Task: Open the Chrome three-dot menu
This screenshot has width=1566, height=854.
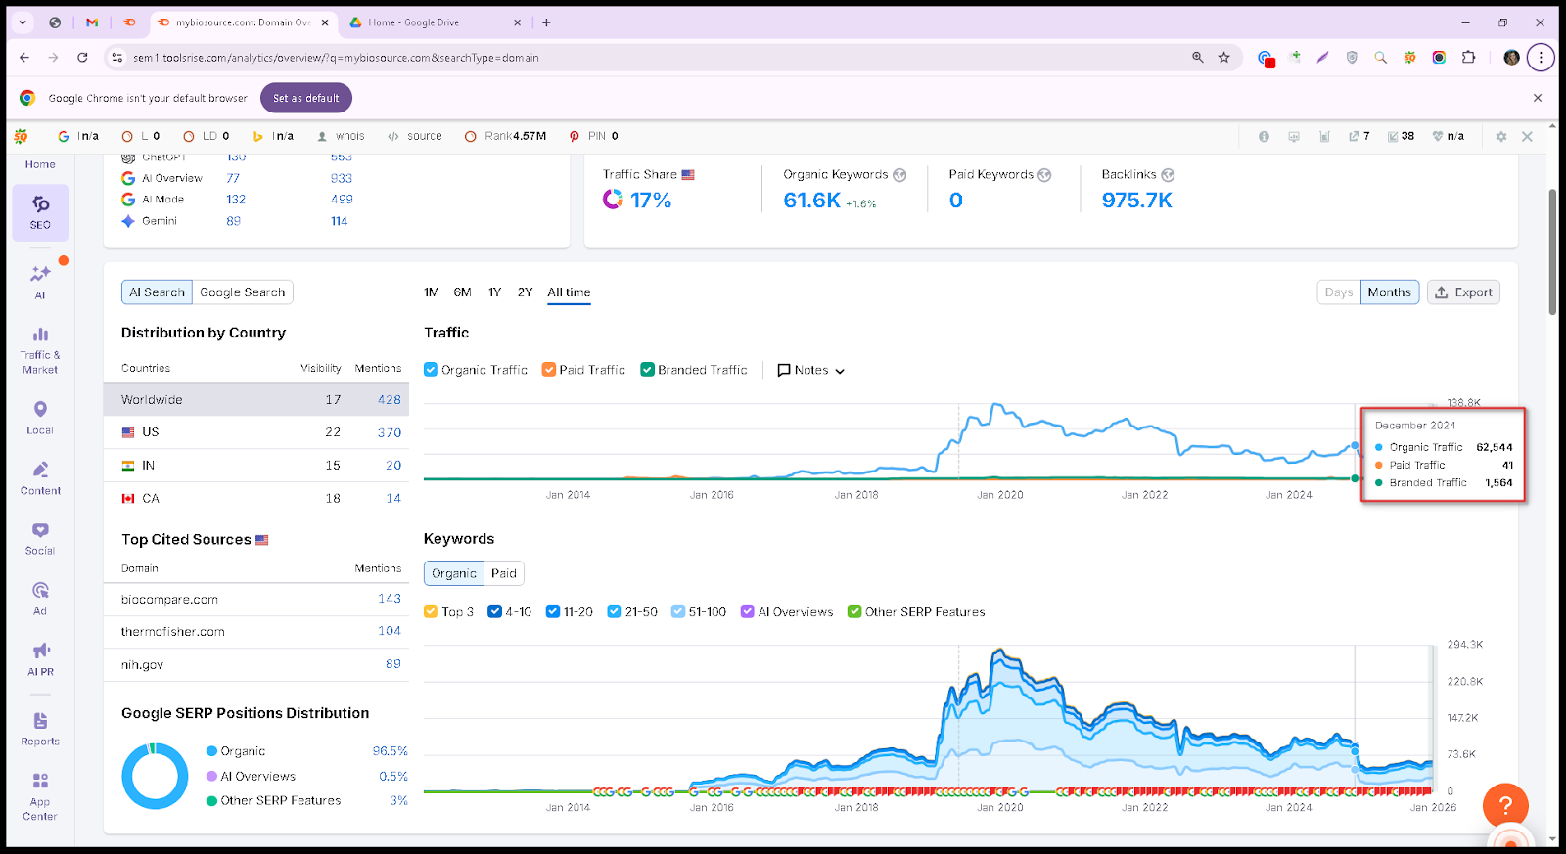Action: coord(1541,58)
